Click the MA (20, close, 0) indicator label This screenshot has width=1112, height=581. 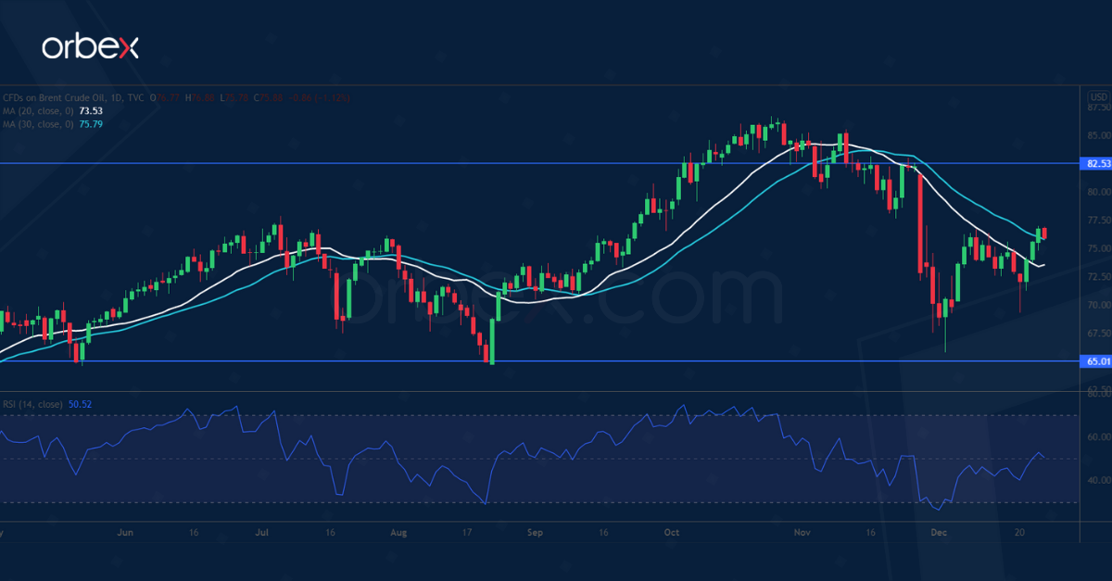tap(38, 110)
